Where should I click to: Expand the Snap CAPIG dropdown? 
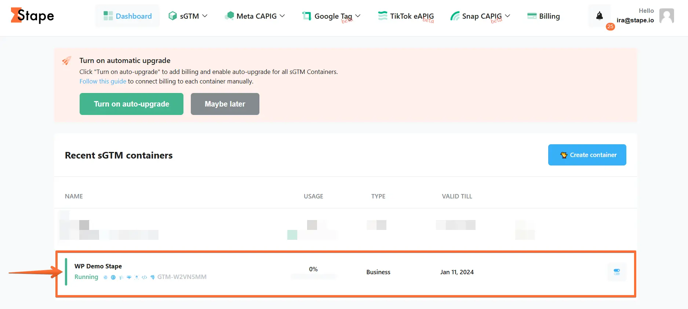(480, 16)
